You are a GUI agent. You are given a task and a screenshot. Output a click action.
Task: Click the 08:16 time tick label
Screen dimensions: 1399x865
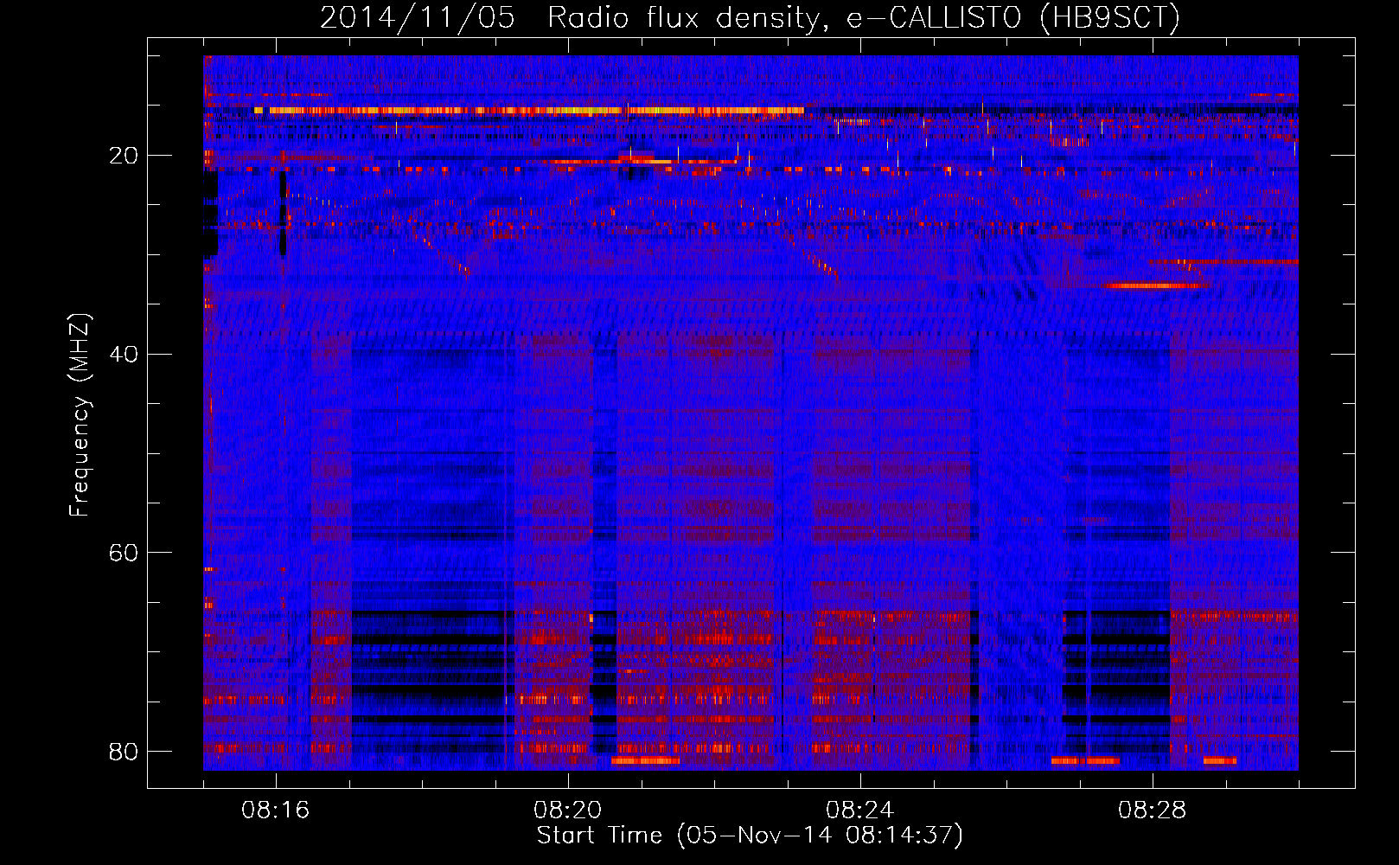tap(276, 811)
